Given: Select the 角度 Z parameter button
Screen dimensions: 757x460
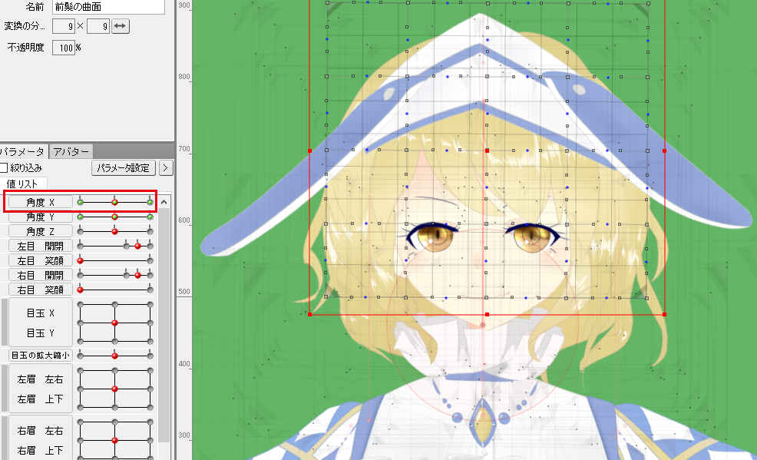Looking at the screenshot, I should (41, 232).
